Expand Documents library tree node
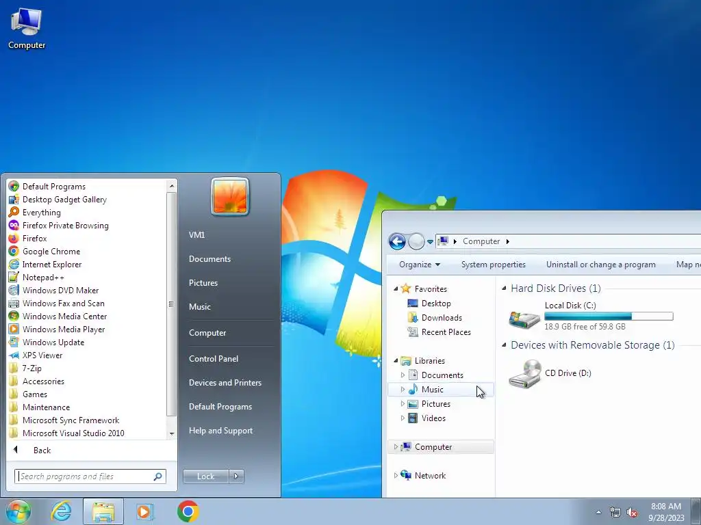The width and height of the screenshot is (701, 525). [403, 375]
